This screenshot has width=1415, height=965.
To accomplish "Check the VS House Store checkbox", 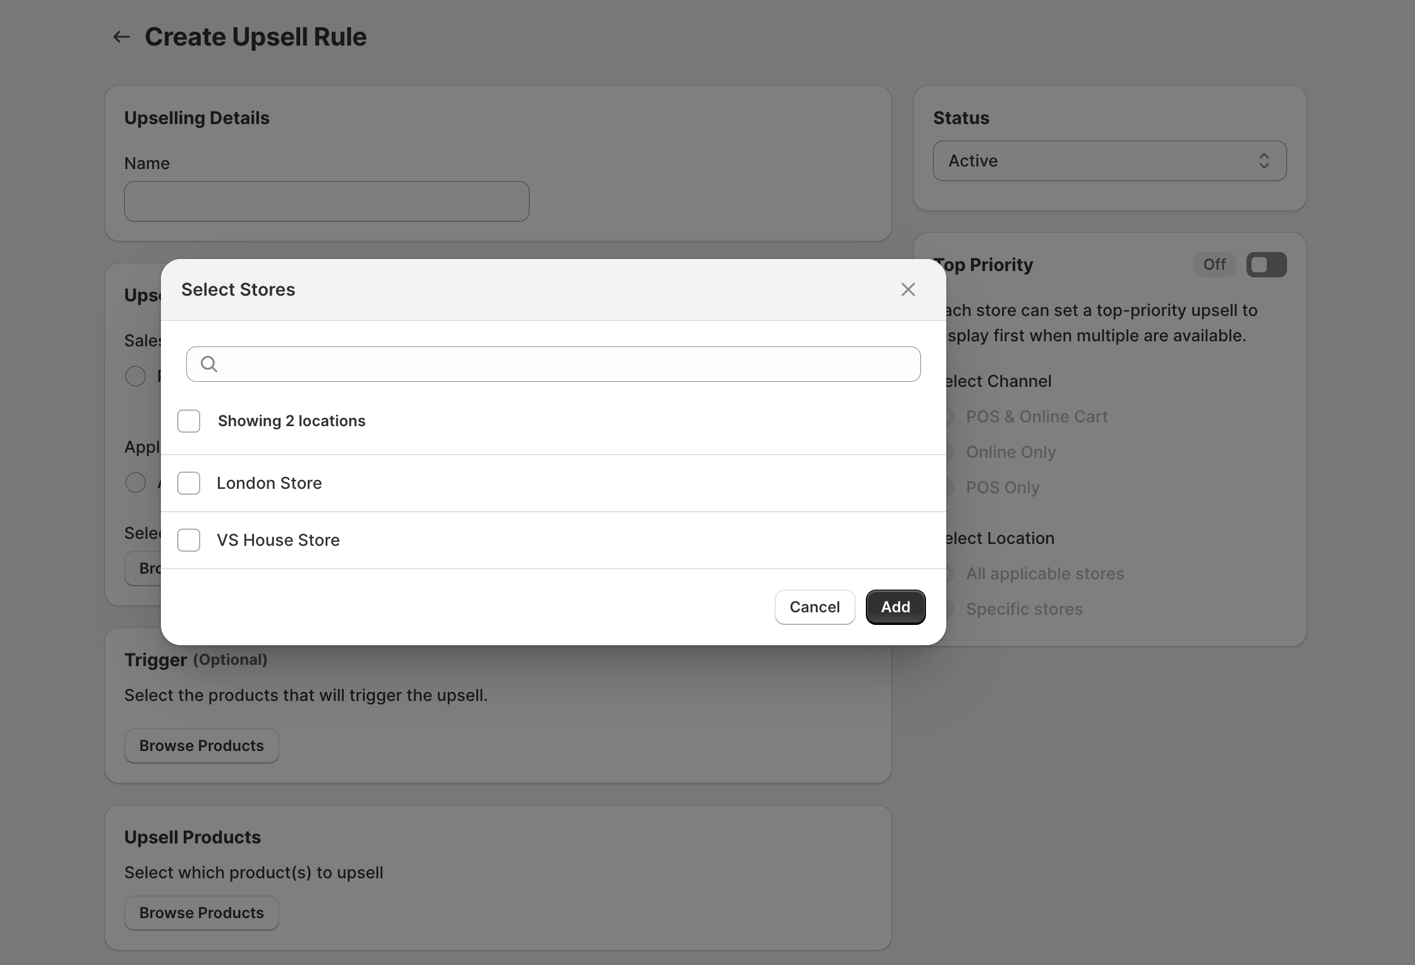I will [x=188, y=539].
